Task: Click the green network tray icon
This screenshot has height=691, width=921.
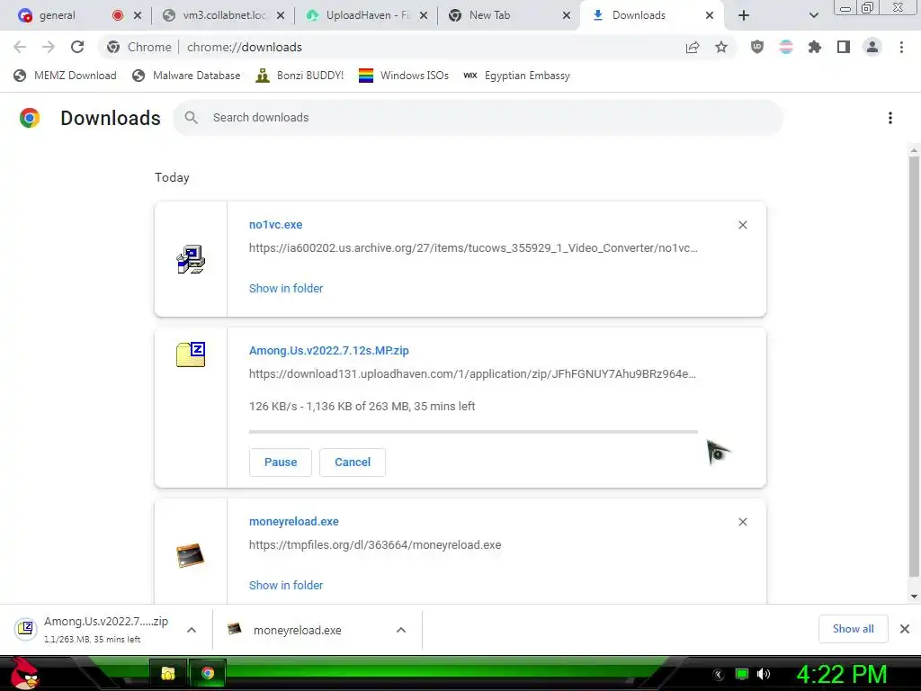Action: (x=742, y=674)
